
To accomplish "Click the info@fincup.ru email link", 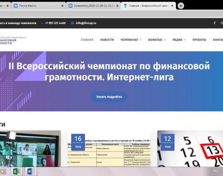I will (86, 23).
